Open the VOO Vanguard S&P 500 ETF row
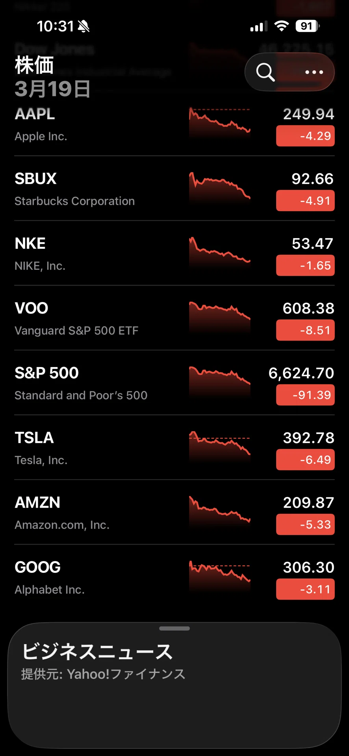Viewport: 349px width, 756px height. (x=174, y=318)
